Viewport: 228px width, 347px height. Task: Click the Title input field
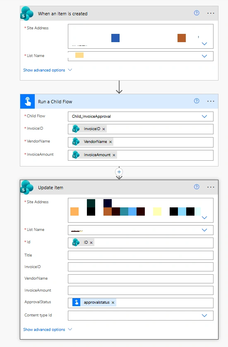click(x=140, y=255)
